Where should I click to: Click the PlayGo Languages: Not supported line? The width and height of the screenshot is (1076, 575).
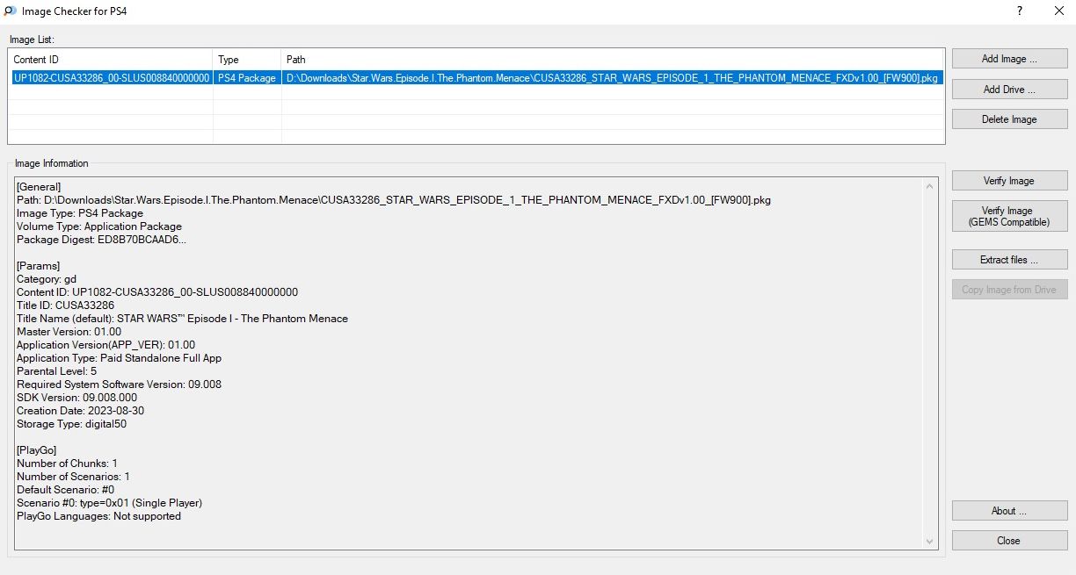pyautogui.click(x=98, y=515)
